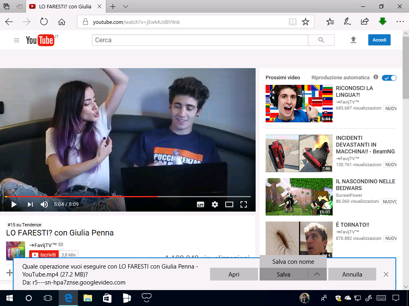Choose Salva con nome option

click(293, 262)
